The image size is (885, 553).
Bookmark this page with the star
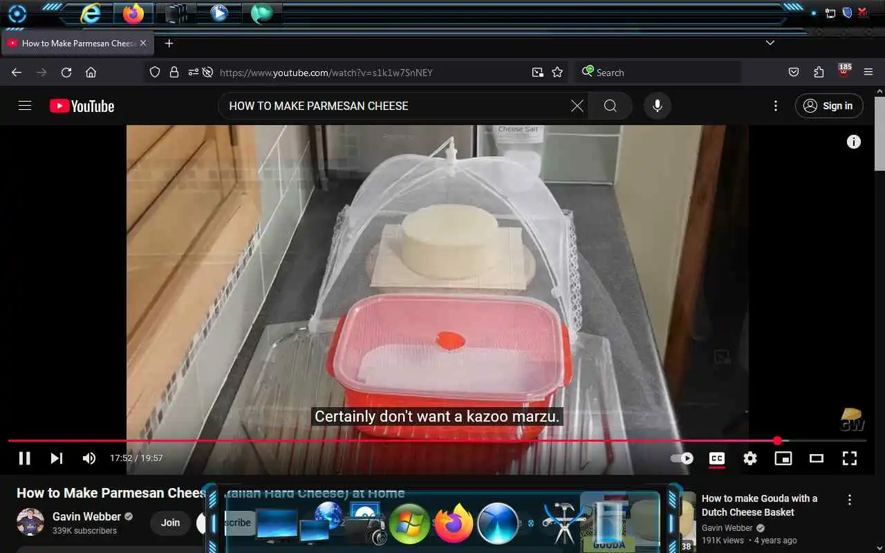557,73
